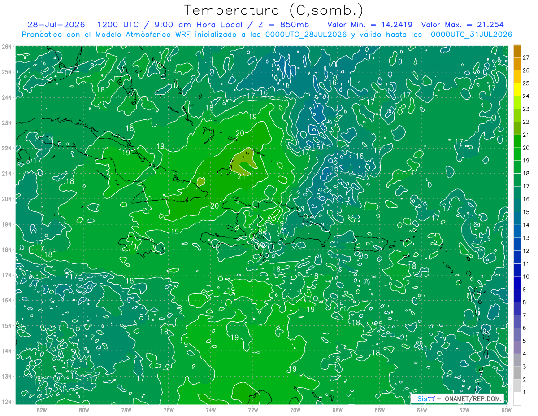
Task: Pick the yellow swatch between 24 and 25
Action: click(x=517, y=90)
